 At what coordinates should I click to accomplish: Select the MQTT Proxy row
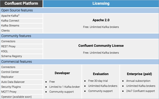[x=21, y=92]
